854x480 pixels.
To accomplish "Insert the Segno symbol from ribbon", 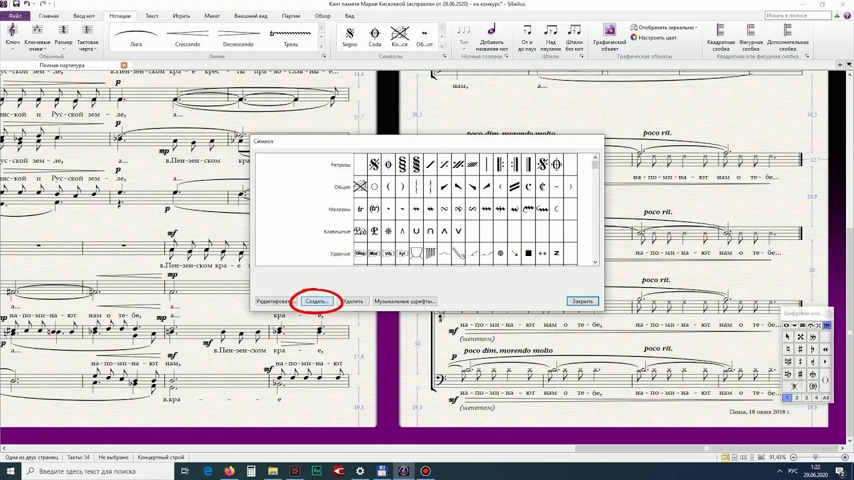I will (350, 36).
